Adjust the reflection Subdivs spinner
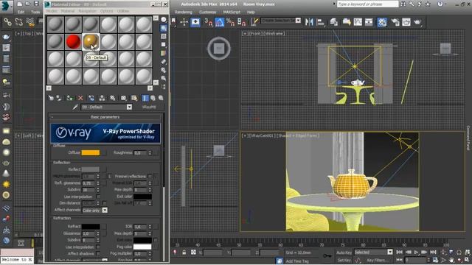 click(98, 190)
